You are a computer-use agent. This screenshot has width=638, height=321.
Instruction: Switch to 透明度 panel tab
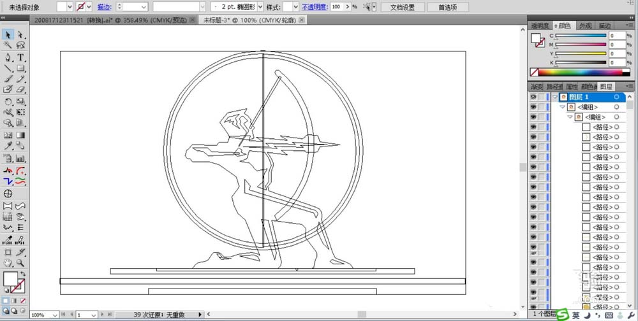click(x=540, y=25)
